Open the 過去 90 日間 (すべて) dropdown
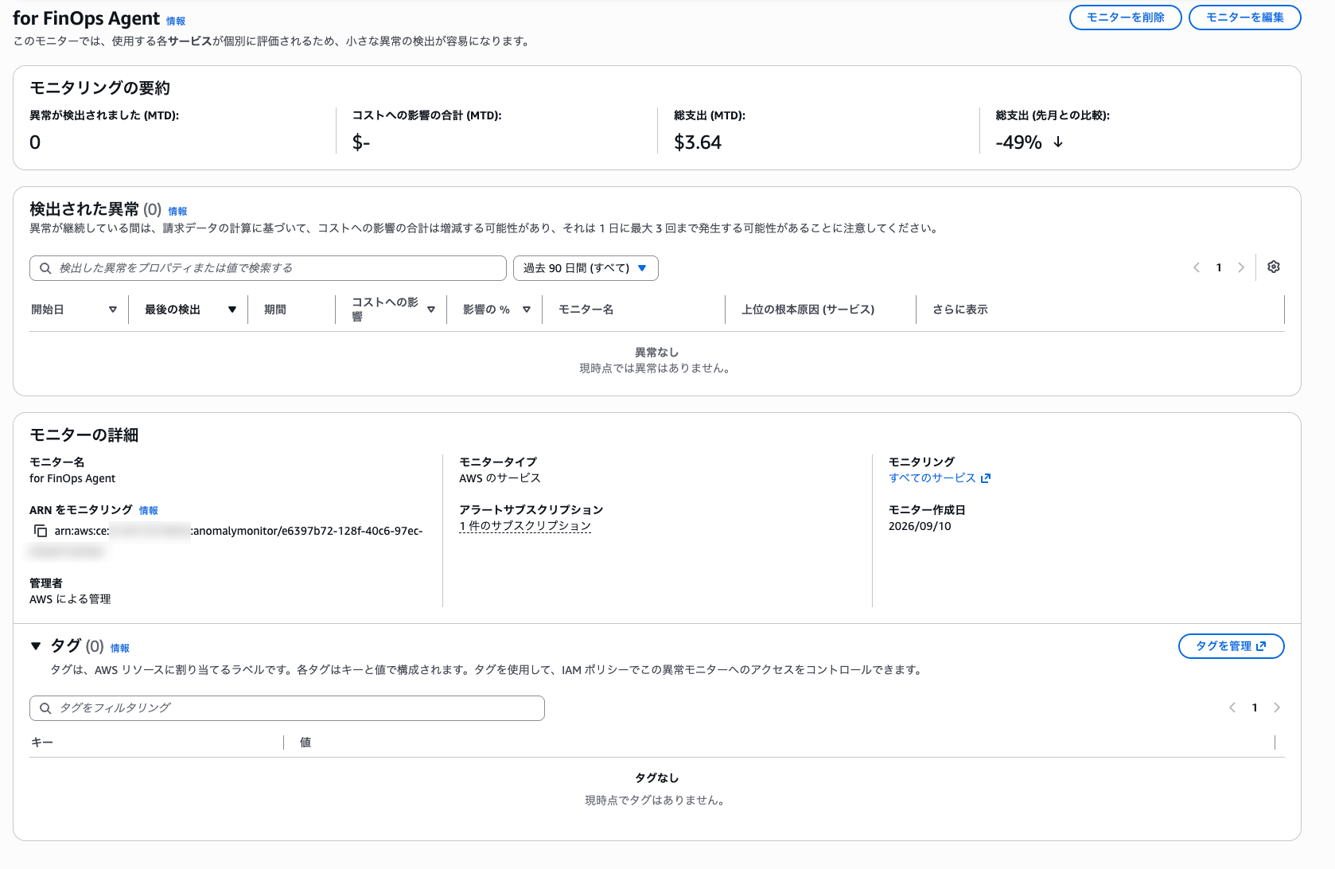 pos(586,268)
